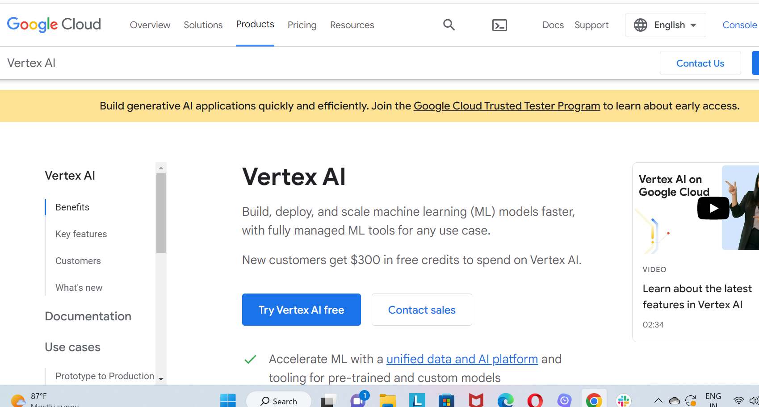Open the weather widget showing 87°F
Image resolution: width=759 pixels, height=407 pixels.
45,400
